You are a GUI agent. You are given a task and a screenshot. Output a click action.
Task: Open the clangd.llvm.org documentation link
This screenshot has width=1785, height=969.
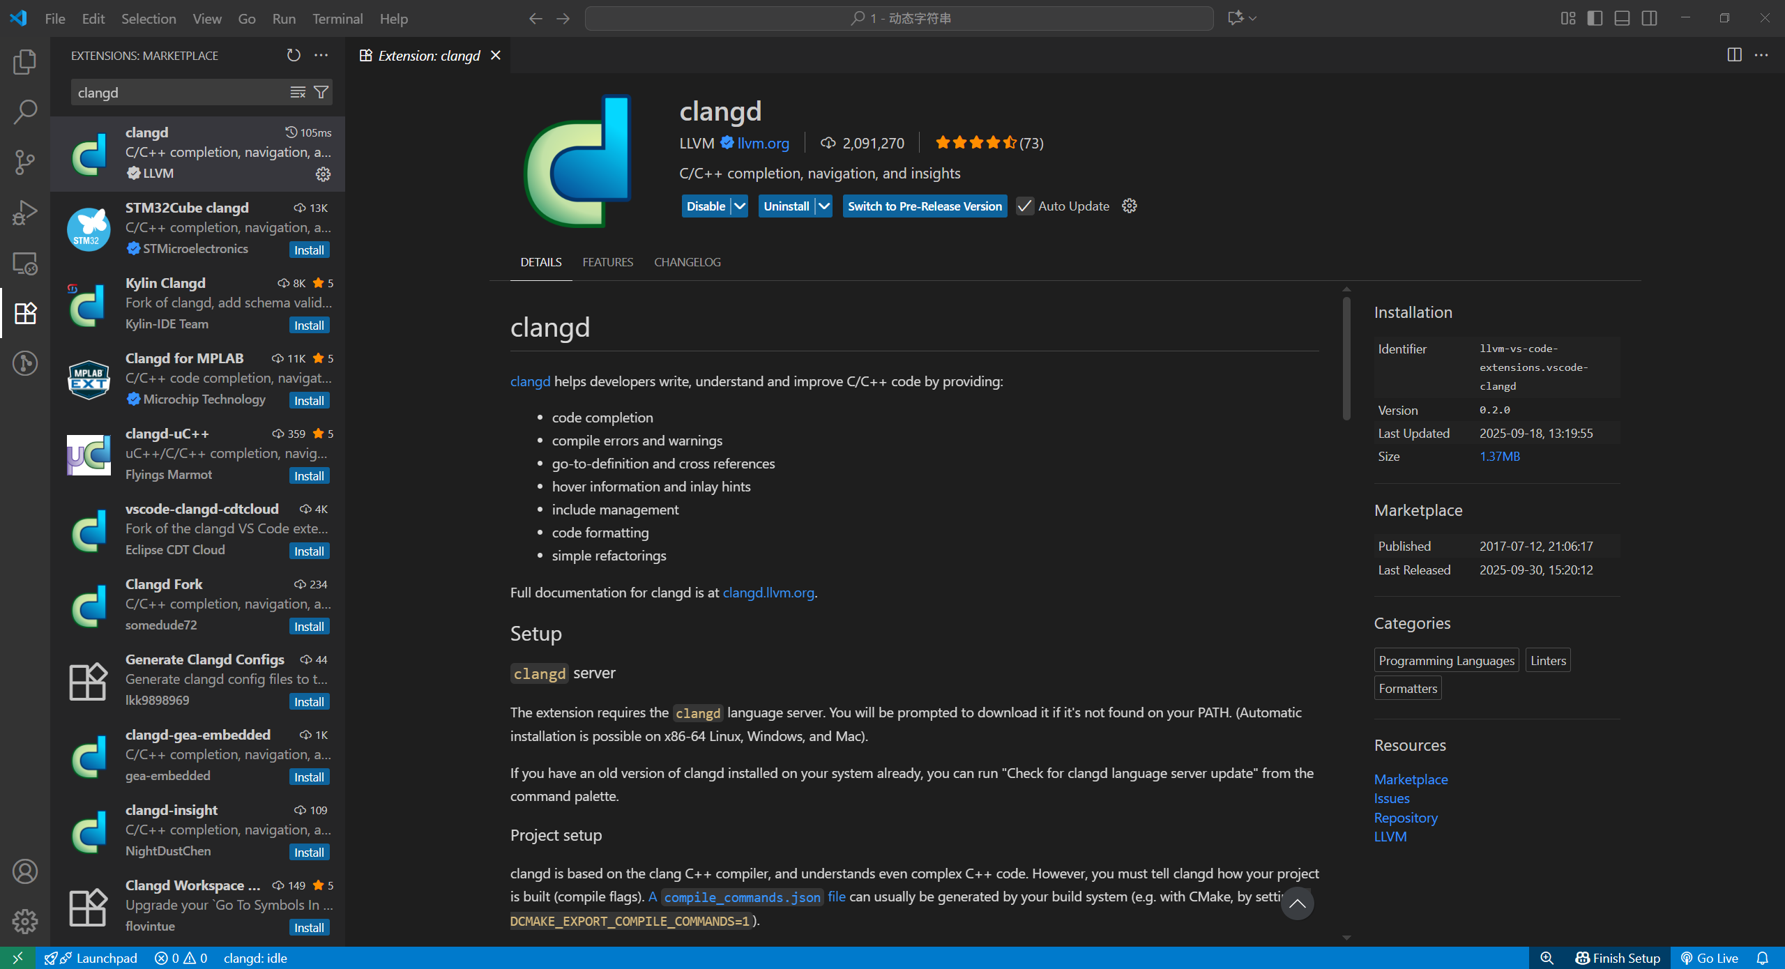point(768,593)
